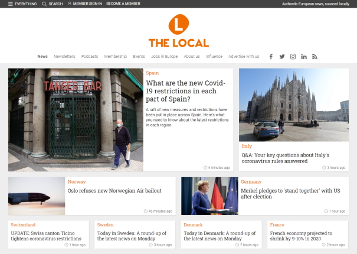The width and height of the screenshot is (357, 254).
Task: Open the Membership navigation item
Action: [x=116, y=56]
